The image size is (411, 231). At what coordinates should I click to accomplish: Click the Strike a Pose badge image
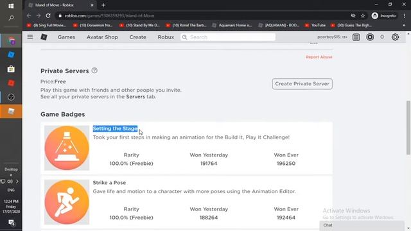click(x=67, y=202)
